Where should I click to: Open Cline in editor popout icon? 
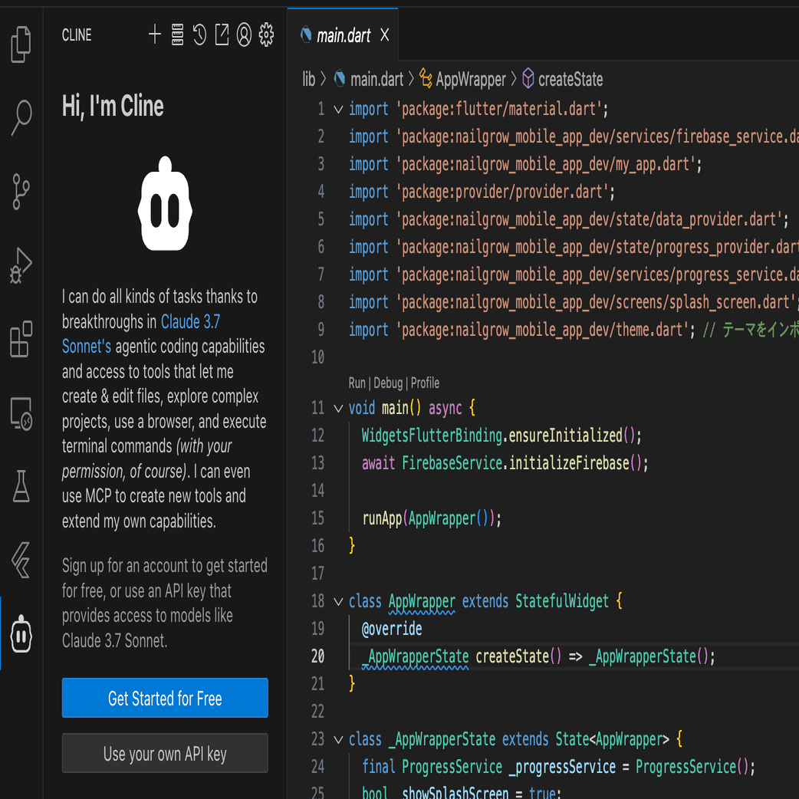coord(222,35)
